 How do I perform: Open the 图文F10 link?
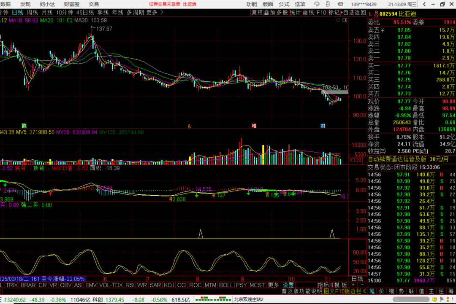(334, 291)
